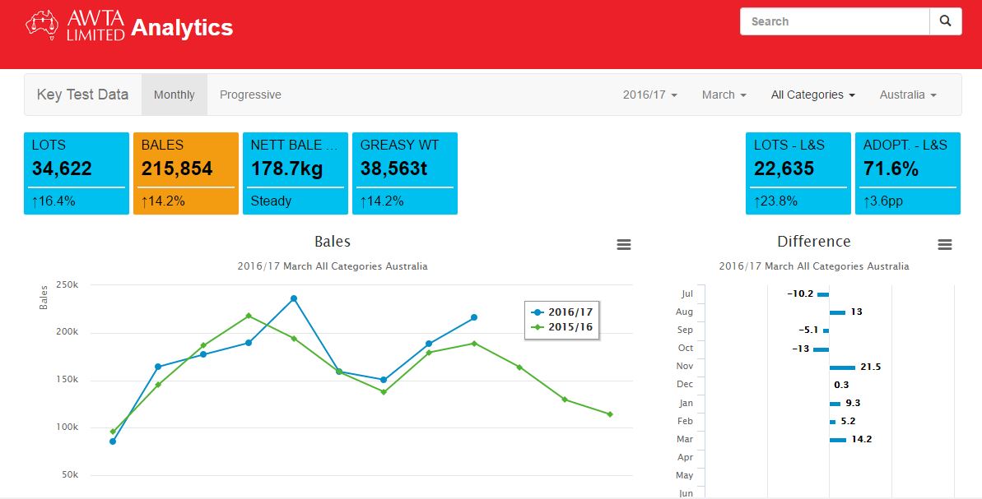Open the Difference chart hamburger export menu
This screenshot has height=499, width=982.
[x=944, y=244]
